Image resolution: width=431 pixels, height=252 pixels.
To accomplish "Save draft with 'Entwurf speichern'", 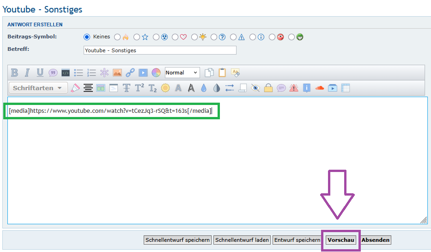I will click(x=297, y=240).
